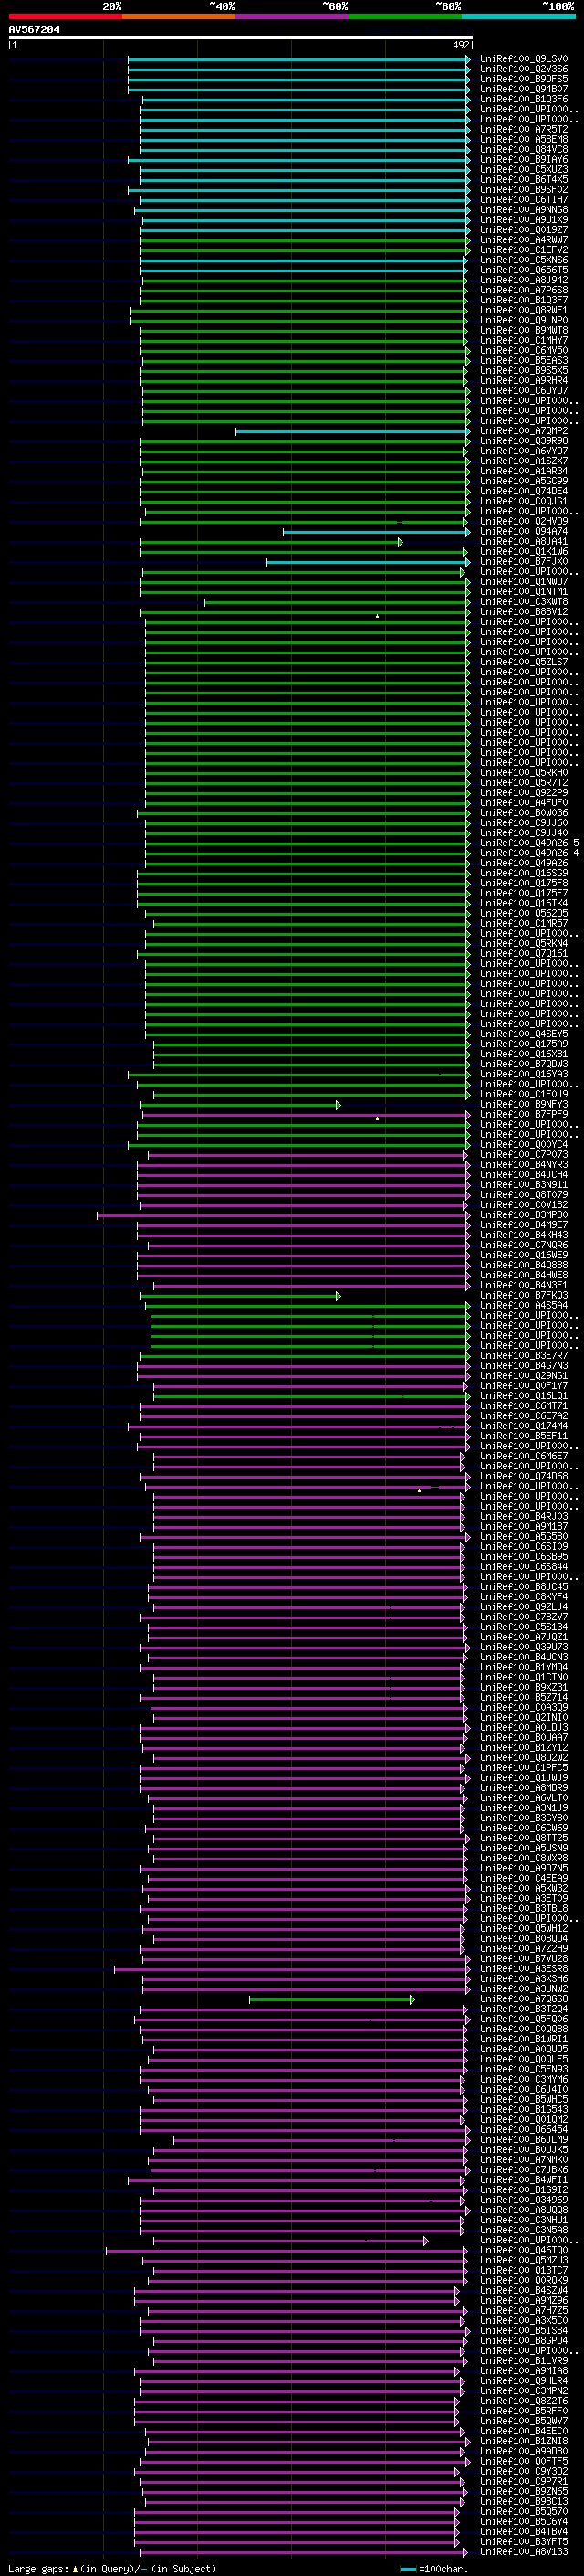584x2576 pixels.
Task: Select hit label UniRef100_A9AD80
Action: coord(524,2451)
